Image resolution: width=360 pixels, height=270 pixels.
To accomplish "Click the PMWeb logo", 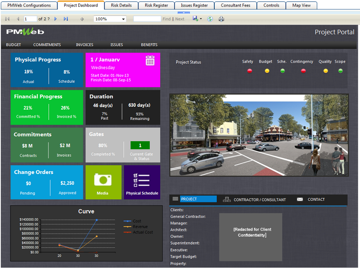I will [25, 32].
